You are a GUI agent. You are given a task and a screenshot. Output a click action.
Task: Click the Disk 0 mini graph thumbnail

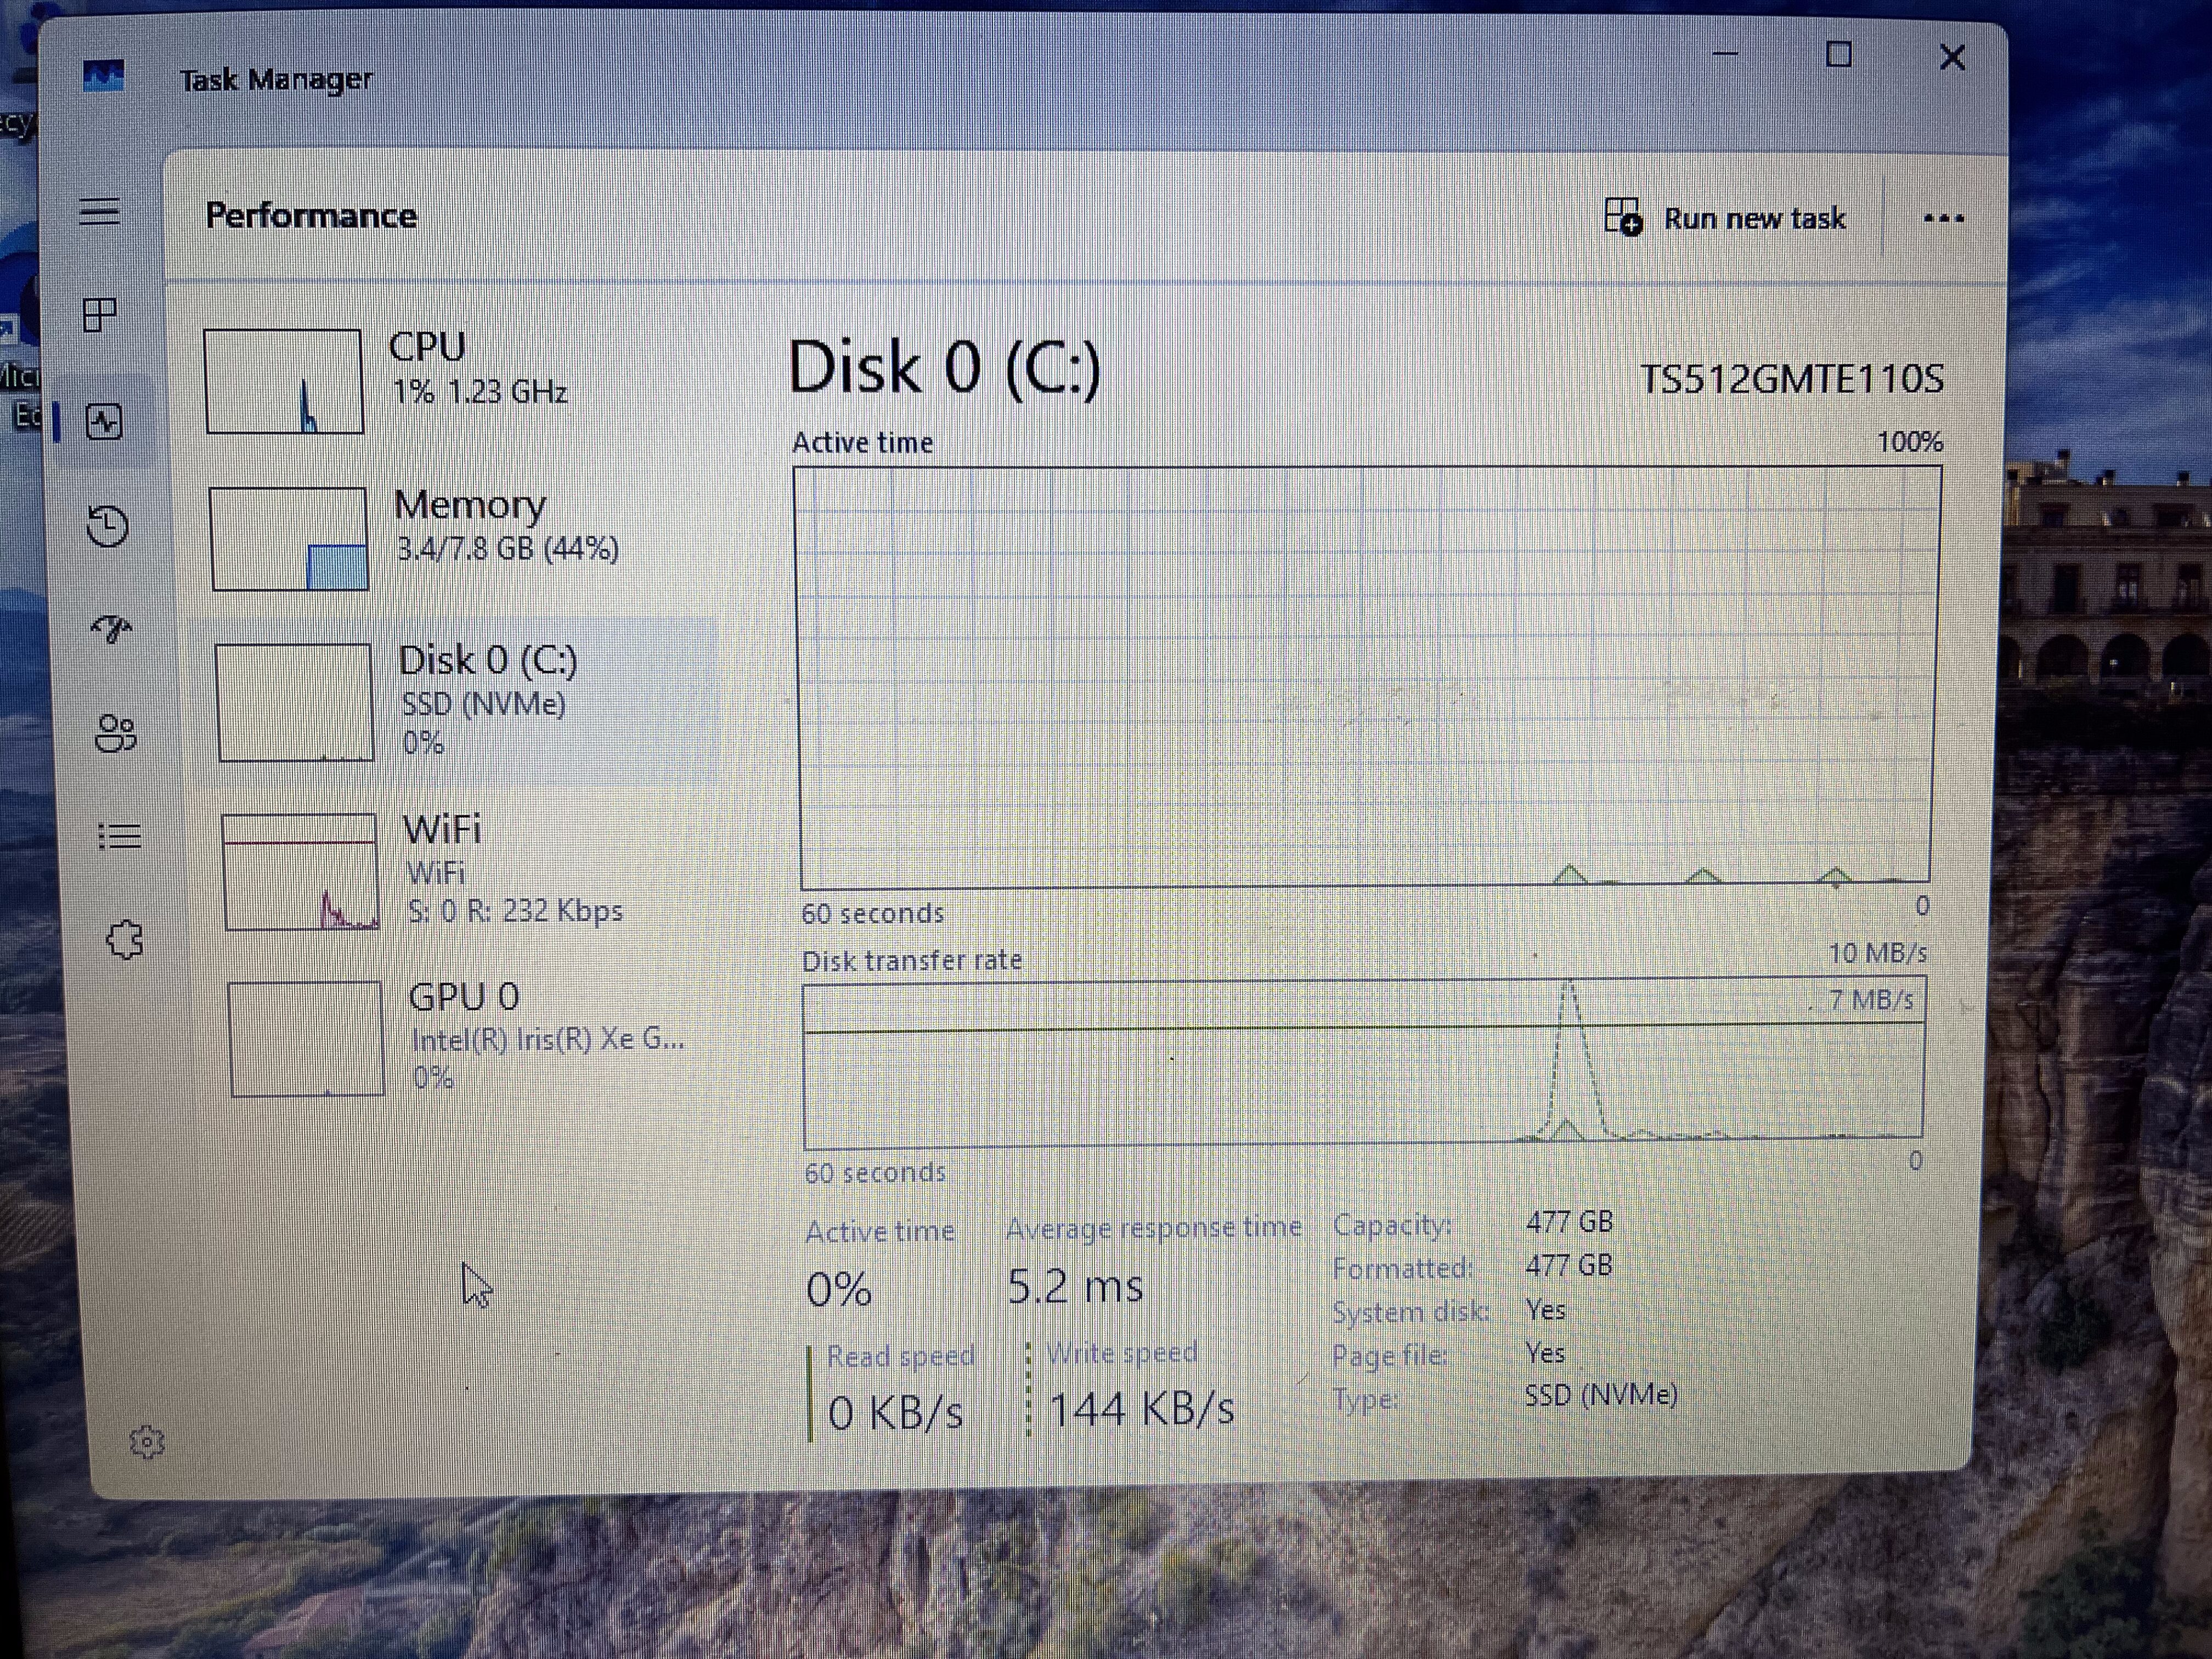coord(295,702)
